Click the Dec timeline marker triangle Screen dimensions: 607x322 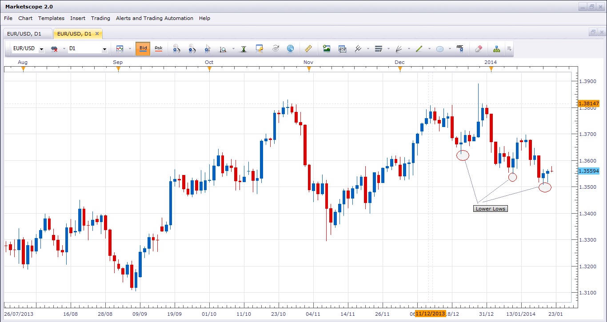tap(400, 69)
